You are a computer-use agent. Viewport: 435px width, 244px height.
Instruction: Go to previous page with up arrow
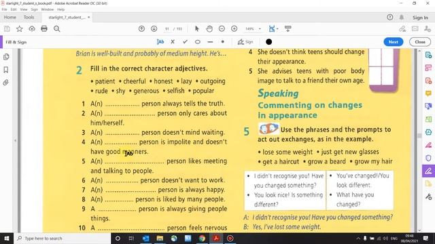[141, 28]
